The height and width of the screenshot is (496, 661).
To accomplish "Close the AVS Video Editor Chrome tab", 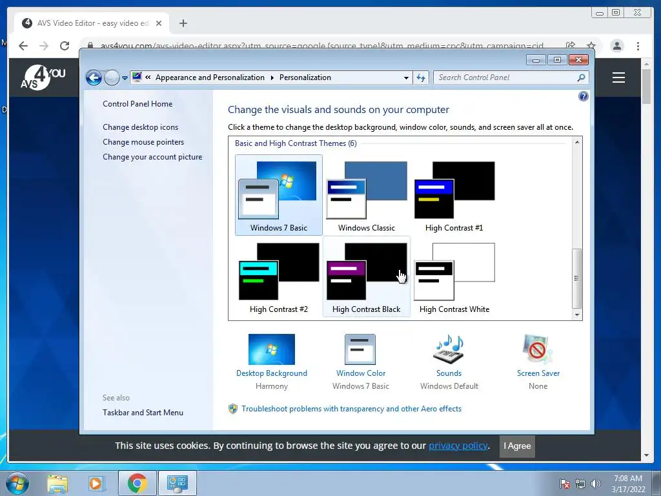I will point(159,23).
